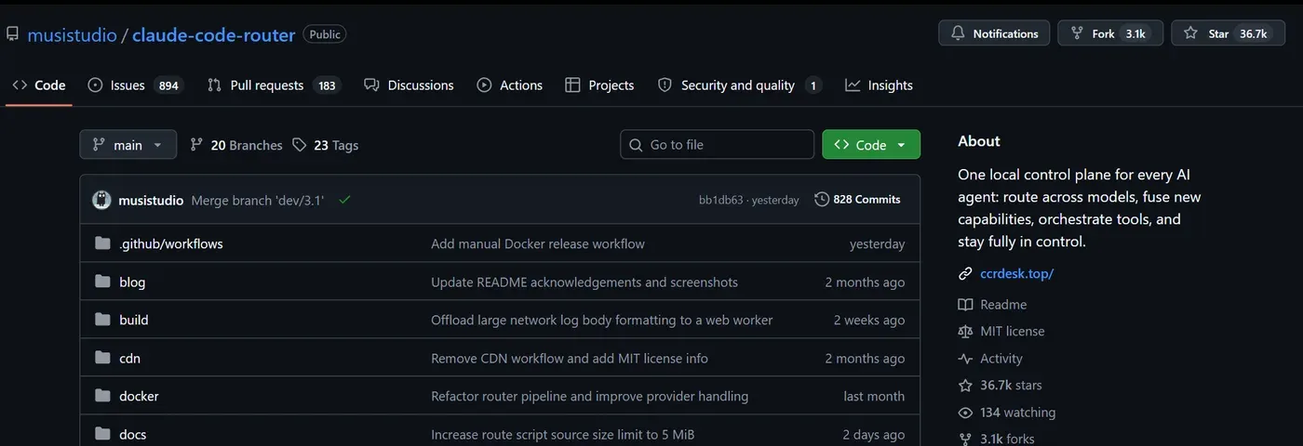
Task: Click the Actions play icon
Action: (484, 85)
